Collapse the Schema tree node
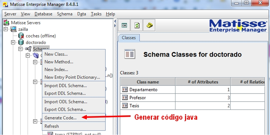Screen dimensions: 270x135 21,49
